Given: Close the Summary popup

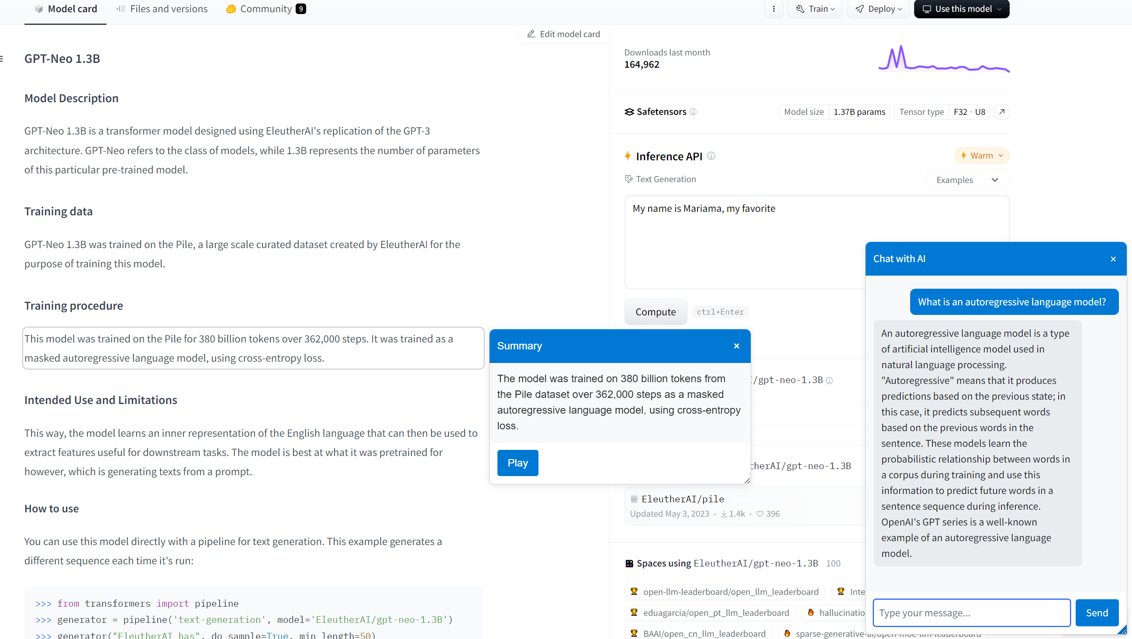Looking at the screenshot, I should coord(736,346).
